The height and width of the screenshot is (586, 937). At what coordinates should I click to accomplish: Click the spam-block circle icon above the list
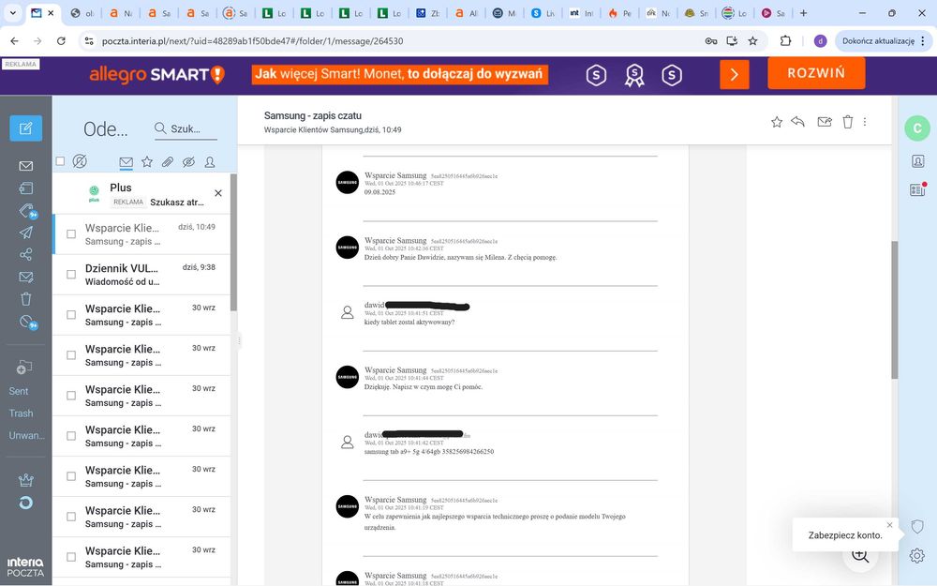pyautogui.click(x=80, y=161)
